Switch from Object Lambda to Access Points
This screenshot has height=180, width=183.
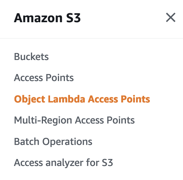(44, 78)
